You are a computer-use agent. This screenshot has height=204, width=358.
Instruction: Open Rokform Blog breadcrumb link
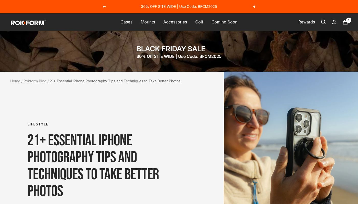click(35, 81)
